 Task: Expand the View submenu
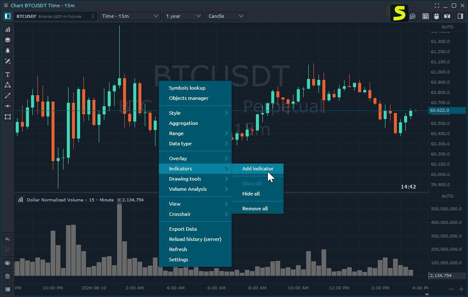(x=195, y=204)
